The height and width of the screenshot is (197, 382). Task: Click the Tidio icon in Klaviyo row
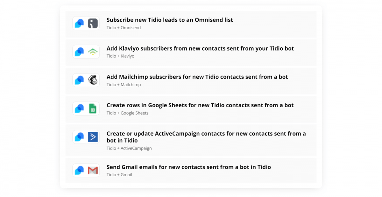pyautogui.click(x=79, y=52)
